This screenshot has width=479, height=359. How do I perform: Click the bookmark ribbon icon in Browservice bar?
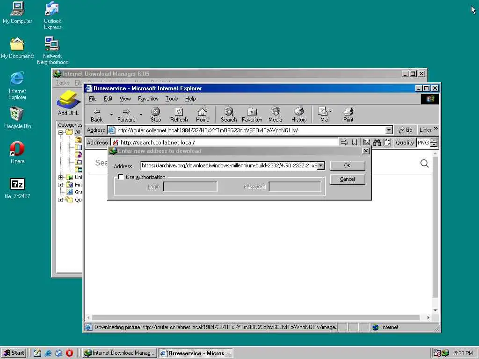(x=355, y=142)
